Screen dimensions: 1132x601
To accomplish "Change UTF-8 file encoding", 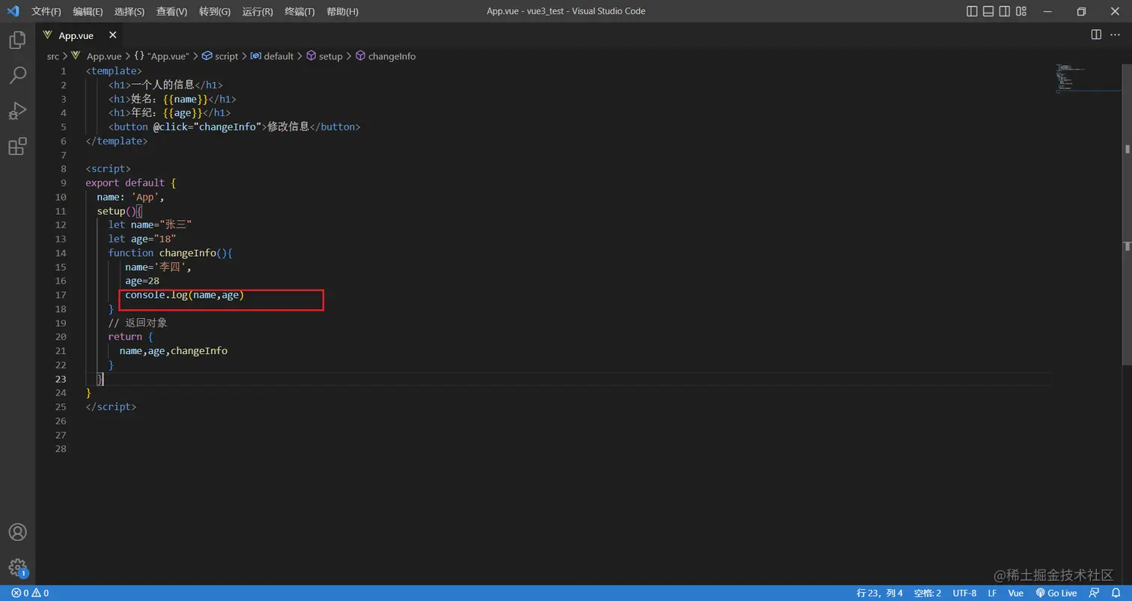I will [x=964, y=593].
